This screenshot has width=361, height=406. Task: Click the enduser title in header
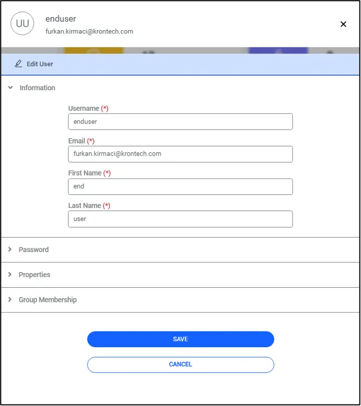point(61,19)
